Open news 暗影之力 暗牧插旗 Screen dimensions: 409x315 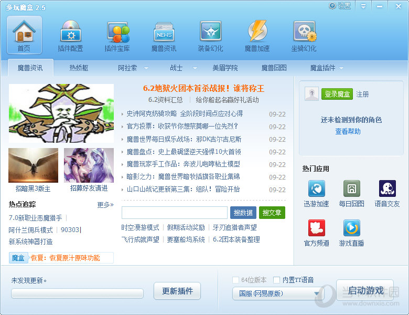click(183, 176)
